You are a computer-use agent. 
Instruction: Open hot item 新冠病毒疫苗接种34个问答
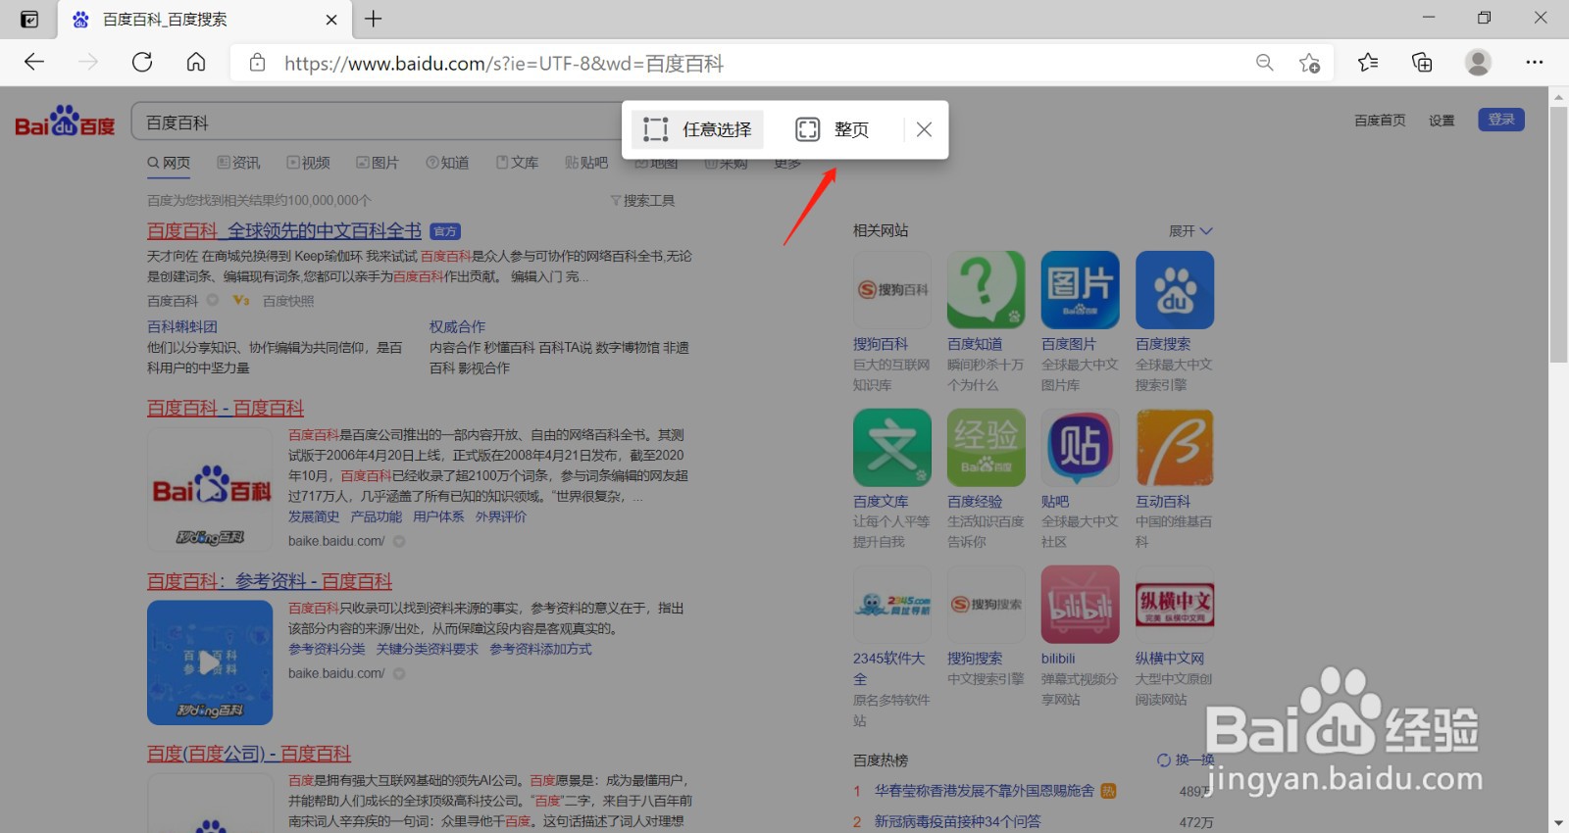(958, 821)
